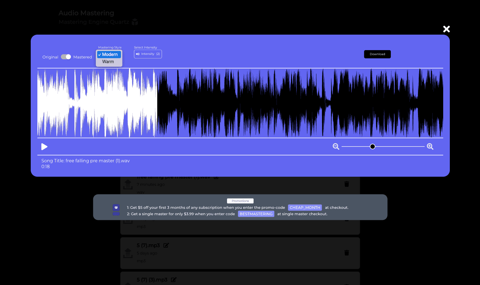Close the audio mastering preview
The width and height of the screenshot is (480, 285).
coord(446,29)
